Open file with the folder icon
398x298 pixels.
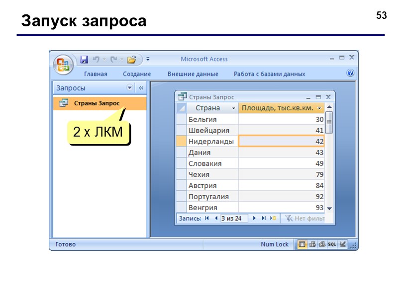(132, 60)
